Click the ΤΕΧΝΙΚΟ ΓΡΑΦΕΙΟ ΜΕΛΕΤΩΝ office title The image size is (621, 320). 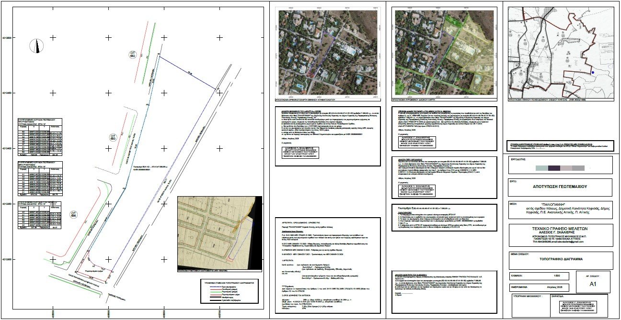560,229
